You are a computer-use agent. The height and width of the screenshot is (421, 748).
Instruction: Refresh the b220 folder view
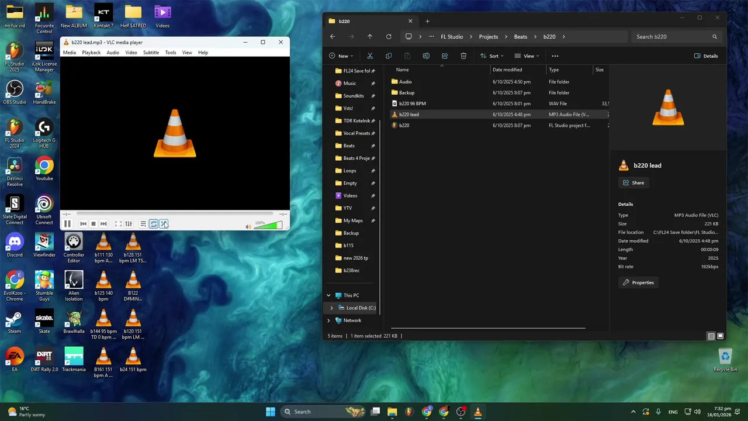[x=389, y=36]
